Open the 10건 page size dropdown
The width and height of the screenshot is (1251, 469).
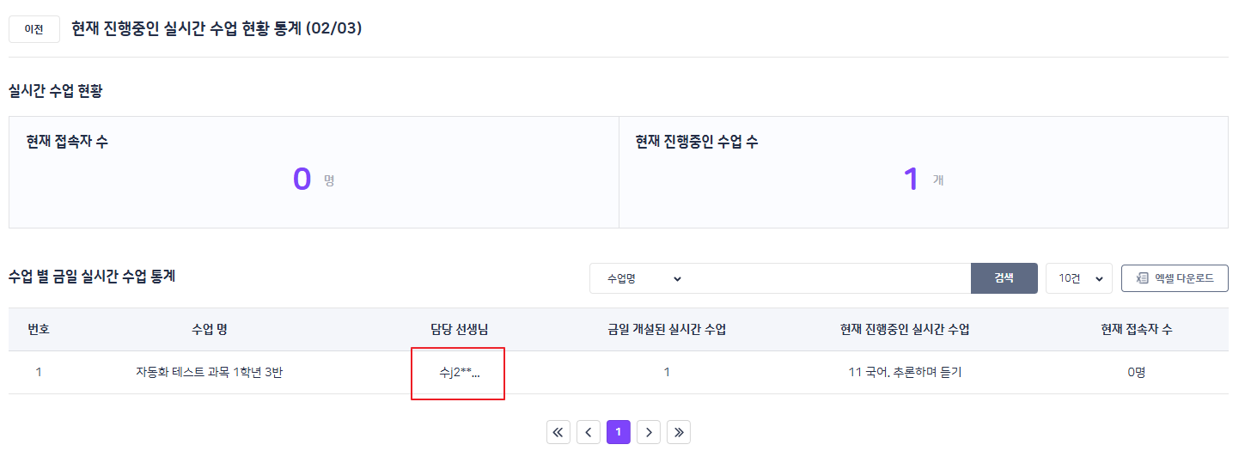click(x=1079, y=278)
